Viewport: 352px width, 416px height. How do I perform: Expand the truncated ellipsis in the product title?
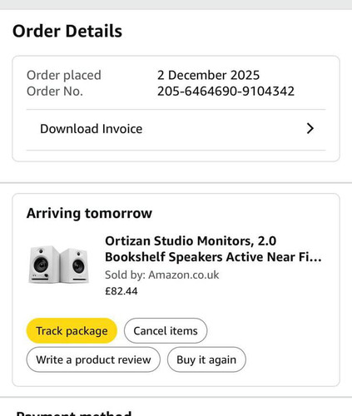(315, 257)
